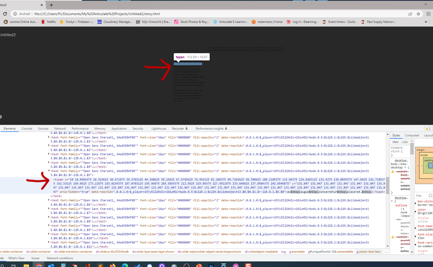Open the Sources tab
The width and height of the screenshot is (433, 267).
[43, 129]
